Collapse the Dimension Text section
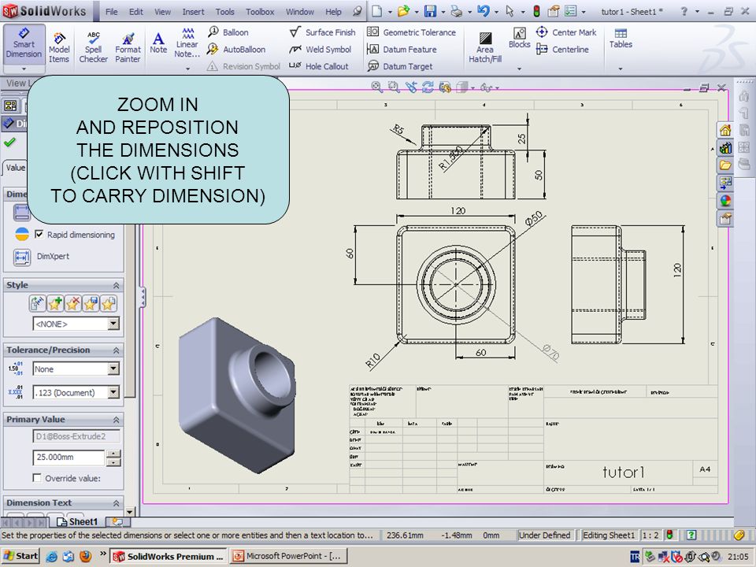The width and height of the screenshot is (756, 567). pyautogui.click(x=116, y=503)
